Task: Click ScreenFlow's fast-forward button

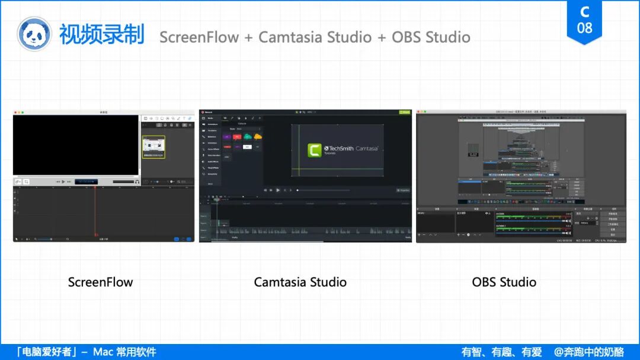Action: point(69,181)
